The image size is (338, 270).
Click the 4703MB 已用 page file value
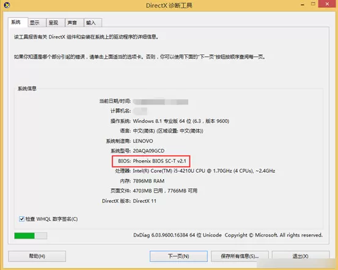click(165, 191)
